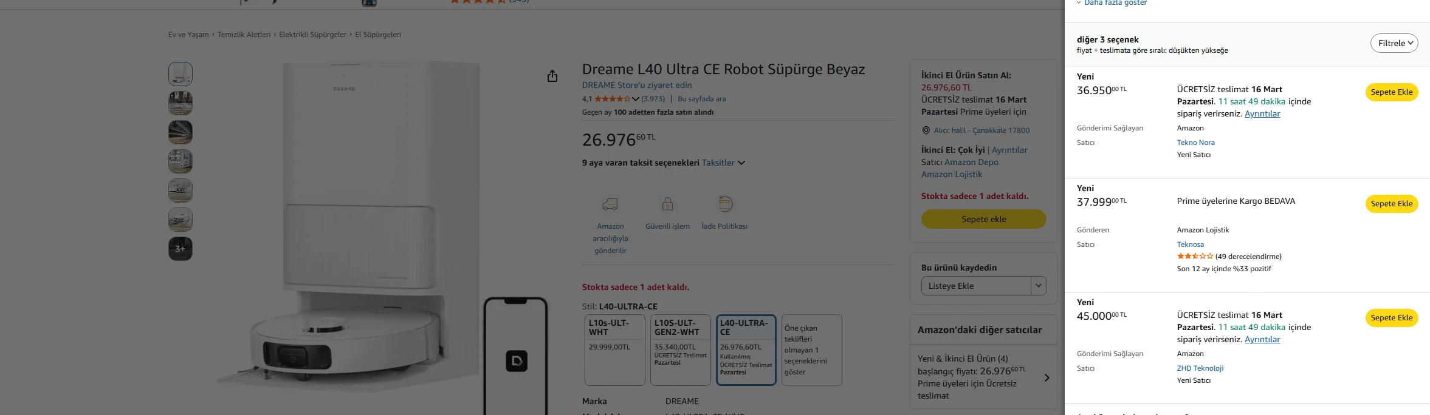Add the 36.950 TL offer to cart
1430x415 pixels.
[1391, 92]
